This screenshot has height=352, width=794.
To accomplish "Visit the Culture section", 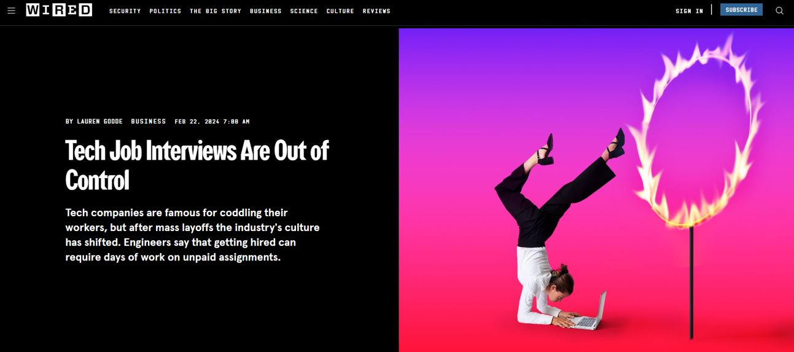I will (x=340, y=11).
